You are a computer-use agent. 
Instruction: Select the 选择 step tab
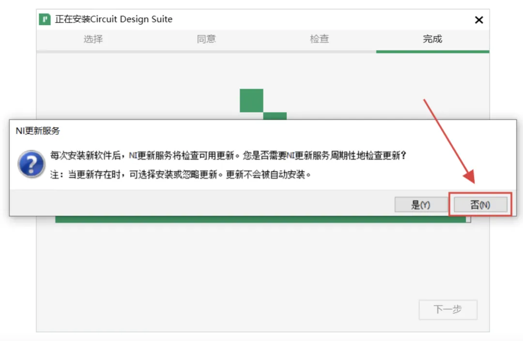click(x=93, y=39)
